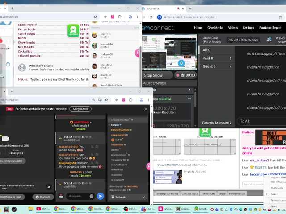Click the green Lovense webcam icon
Viewport: 286px width, 214px height.
73,31
